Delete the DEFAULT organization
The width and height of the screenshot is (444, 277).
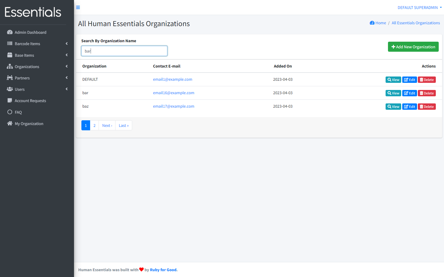pos(427,80)
